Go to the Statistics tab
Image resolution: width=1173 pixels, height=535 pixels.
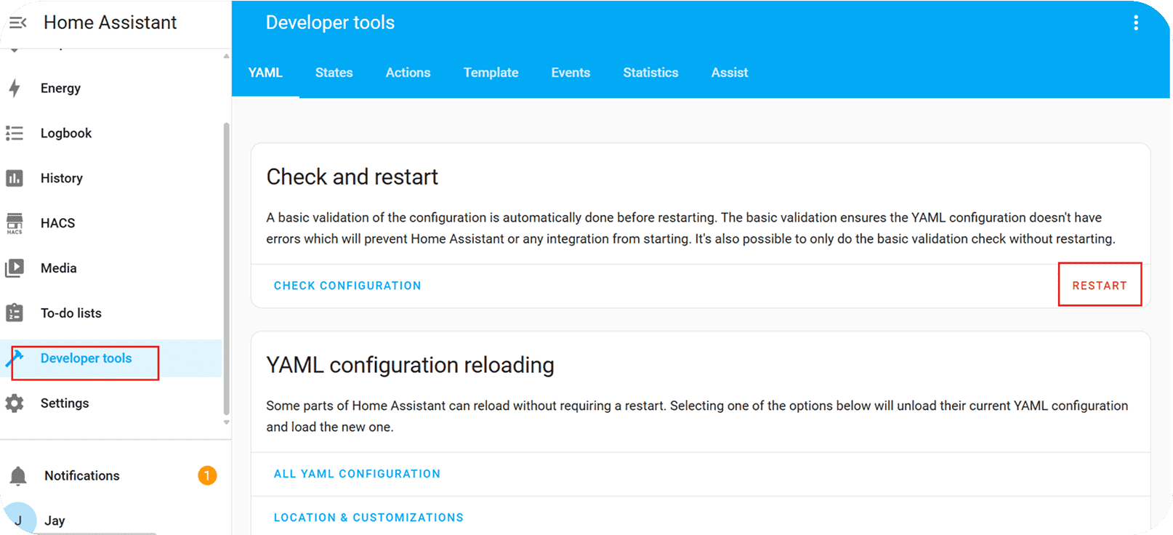(x=650, y=73)
